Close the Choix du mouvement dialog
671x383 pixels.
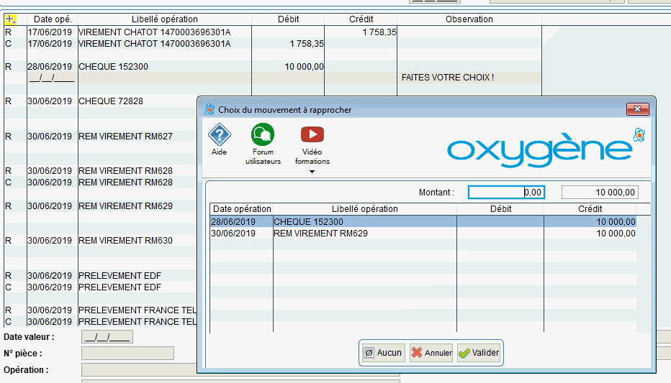pyautogui.click(x=638, y=109)
